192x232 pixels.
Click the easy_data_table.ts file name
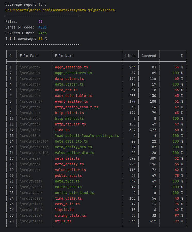74,96
